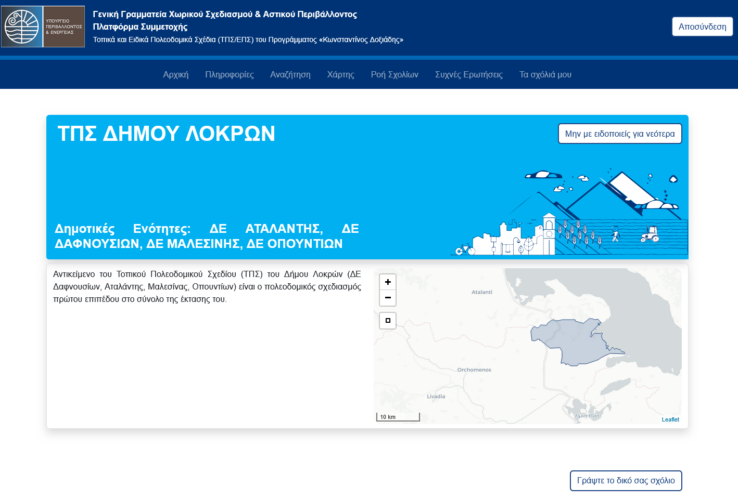Click the Atalanti label on the map
This screenshot has width=738, height=500.
click(482, 292)
